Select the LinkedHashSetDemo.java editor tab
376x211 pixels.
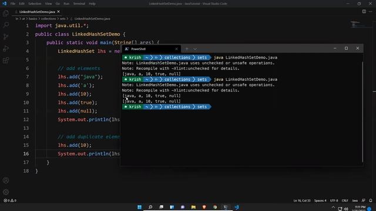tap(37, 12)
